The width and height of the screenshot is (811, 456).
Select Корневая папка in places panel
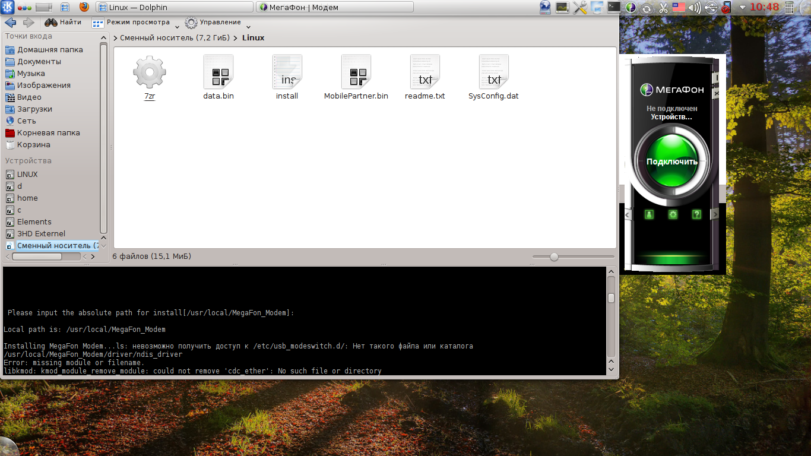click(48, 133)
